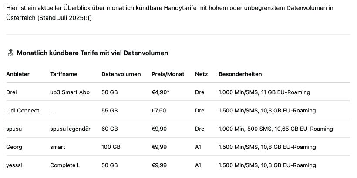This screenshot has height=178, width=357.
Task: Click the Netz column header
Action: click(201, 74)
